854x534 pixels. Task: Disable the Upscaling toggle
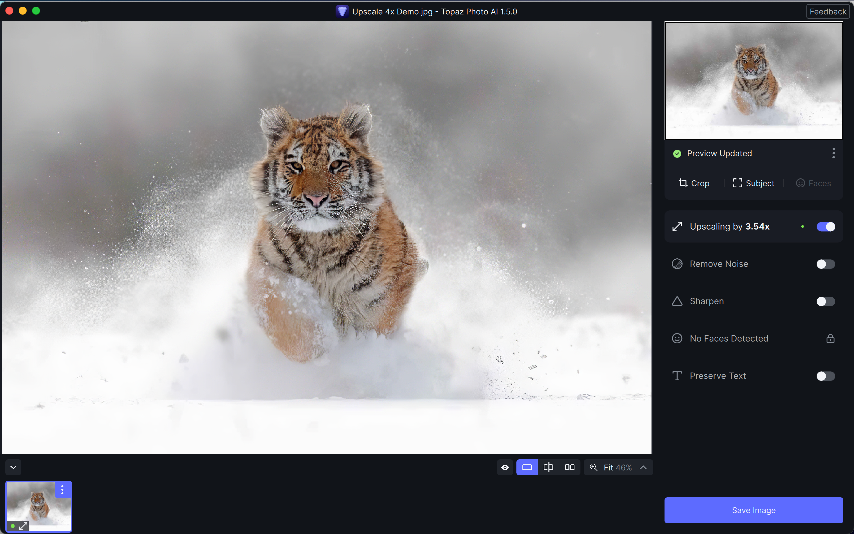click(826, 227)
